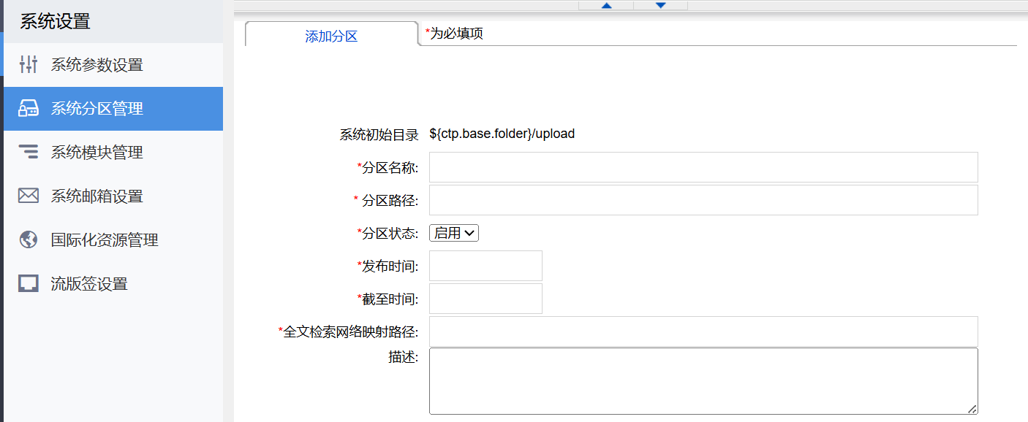Click the envelope icon beside 系统邮箱设置
Screen dimensions: 1028x422
[x=28, y=196]
